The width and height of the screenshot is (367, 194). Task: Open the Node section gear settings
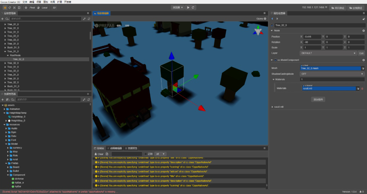tap(364, 31)
